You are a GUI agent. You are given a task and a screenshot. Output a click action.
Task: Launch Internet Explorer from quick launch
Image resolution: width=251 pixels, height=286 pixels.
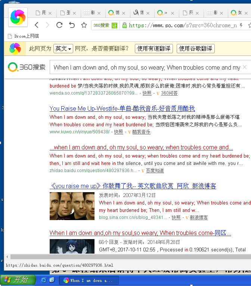pos(43,280)
